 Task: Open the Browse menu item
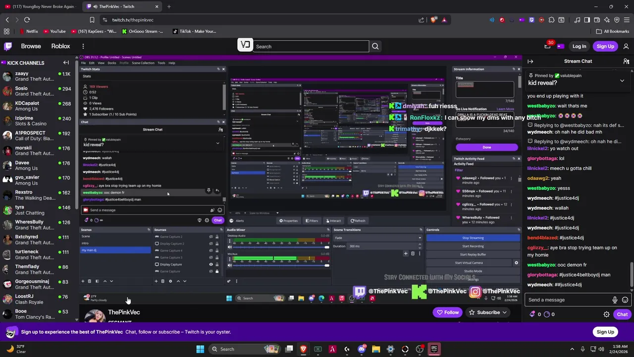pyautogui.click(x=31, y=46)
